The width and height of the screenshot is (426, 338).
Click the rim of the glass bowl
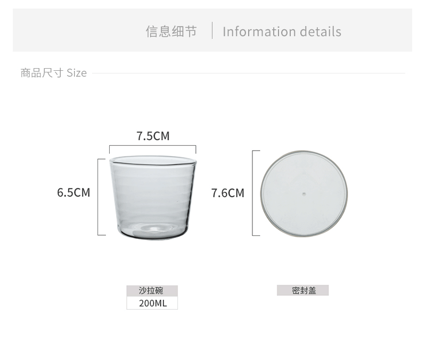tap(153, 159)
